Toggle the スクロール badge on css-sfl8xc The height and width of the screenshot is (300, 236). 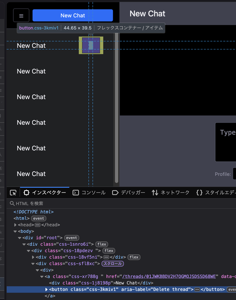click(x=113, y=264)
